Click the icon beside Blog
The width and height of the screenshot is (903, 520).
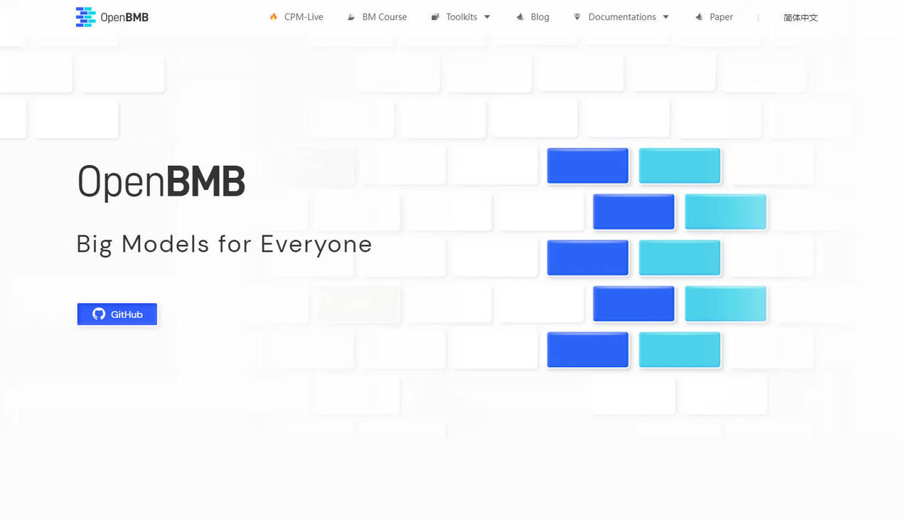coord(520,17)
